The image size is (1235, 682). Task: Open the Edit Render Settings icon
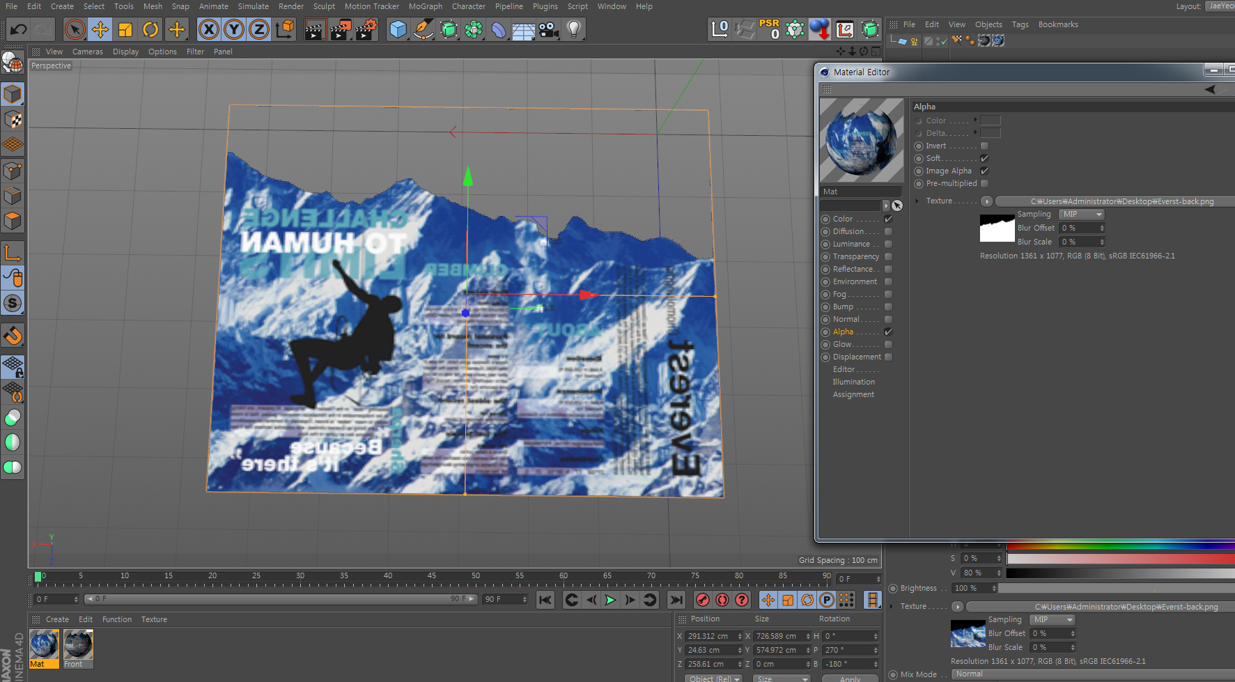[366, 29]
